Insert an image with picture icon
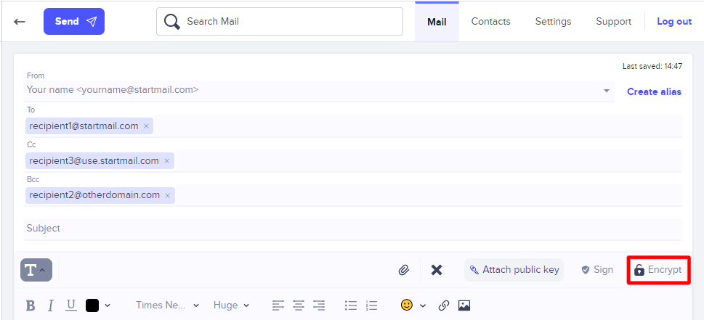The width and height of the screenshot is (704, 320). [x=464, y=305]
